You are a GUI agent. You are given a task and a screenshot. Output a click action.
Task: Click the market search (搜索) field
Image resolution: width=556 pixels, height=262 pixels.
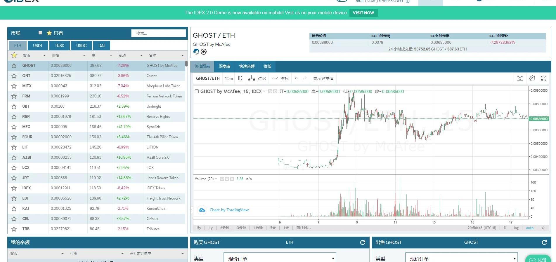(159, 33)
